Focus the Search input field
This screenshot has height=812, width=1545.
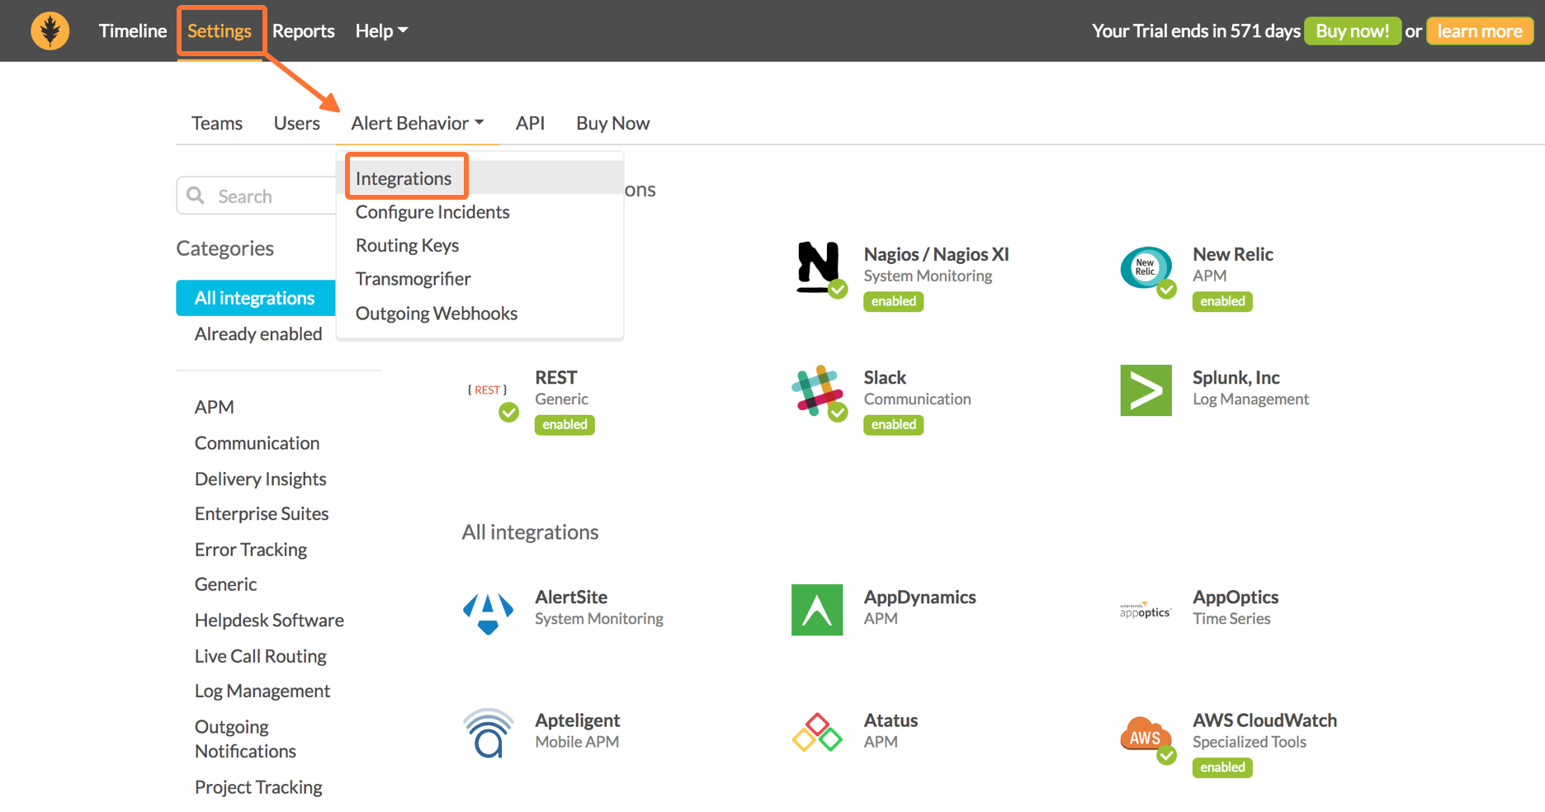pyautogui.click(x=257, y=196)
